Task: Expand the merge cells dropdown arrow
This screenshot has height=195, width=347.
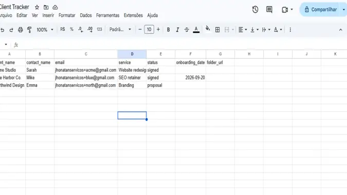Action: [x=233, y=30]
